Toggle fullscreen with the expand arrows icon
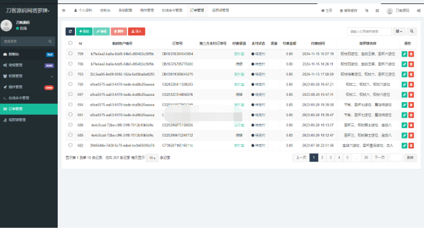The image size is (424, 233). (377, 10)
